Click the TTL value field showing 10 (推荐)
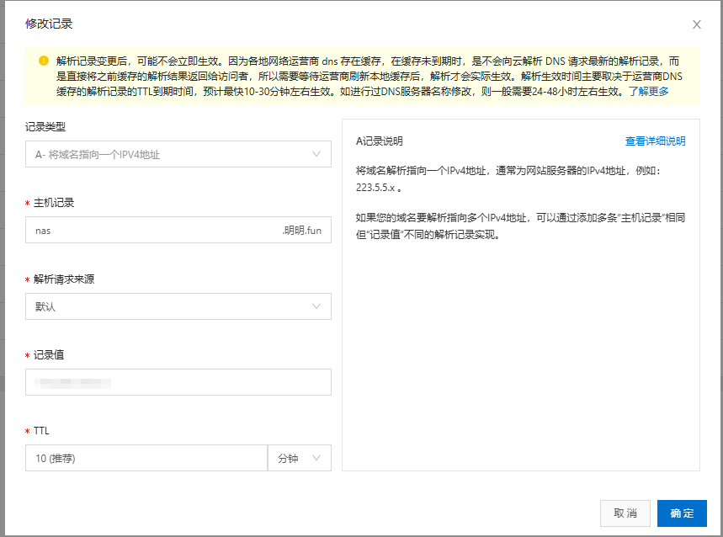The width and height of the screenshot is (723, 537). [x=146, y=458]
